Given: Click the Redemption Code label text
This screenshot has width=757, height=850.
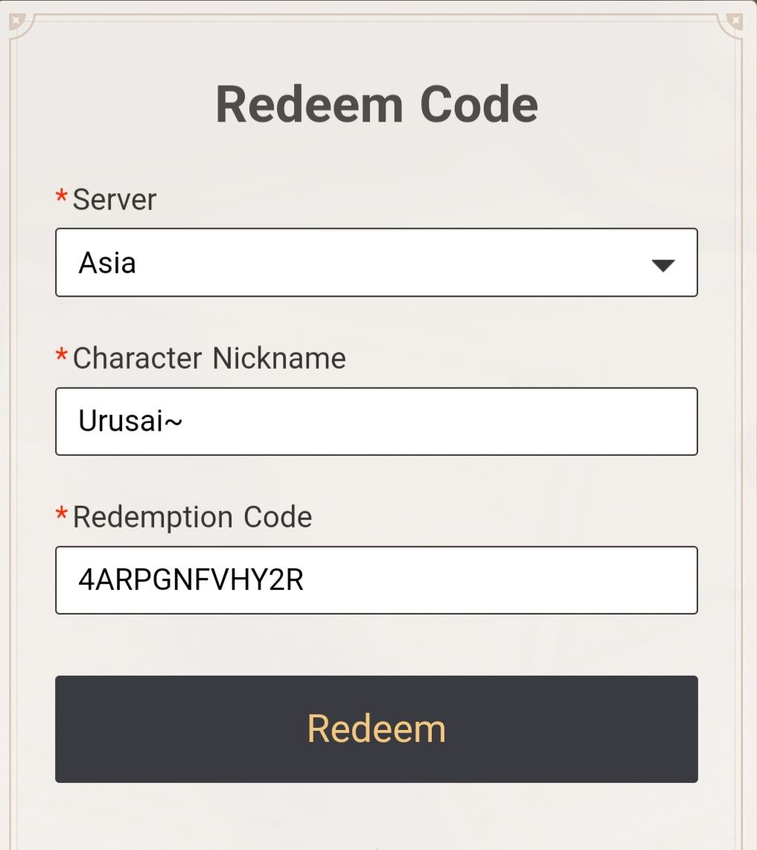Looking at the screenshot, I should [191, 516].
